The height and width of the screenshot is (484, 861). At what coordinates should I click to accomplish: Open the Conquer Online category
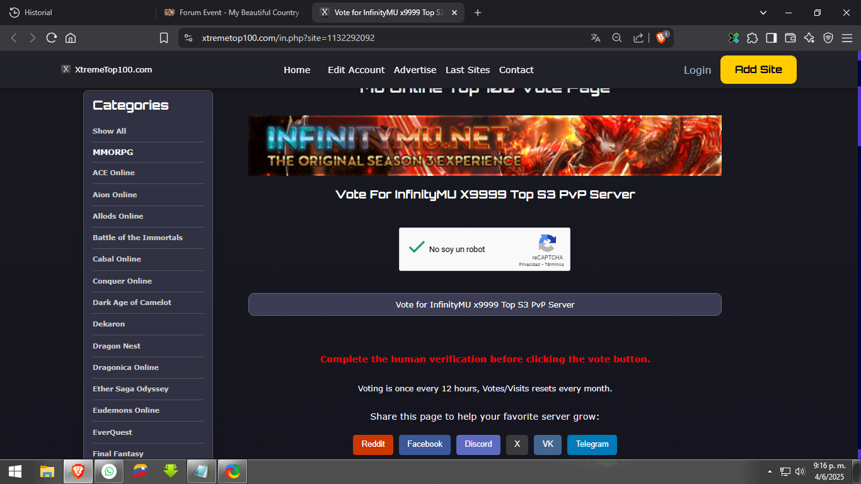click(122, 281)
